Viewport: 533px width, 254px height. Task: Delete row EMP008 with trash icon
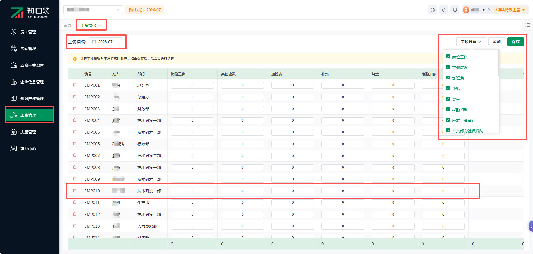[75, 167]
